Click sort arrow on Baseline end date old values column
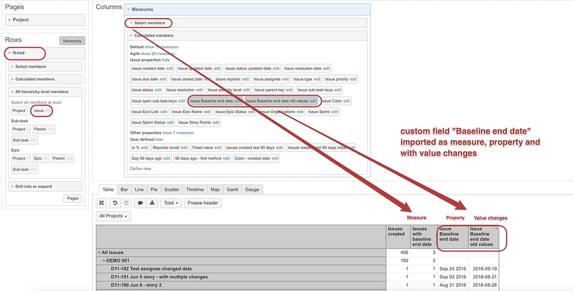 point(496,228)
